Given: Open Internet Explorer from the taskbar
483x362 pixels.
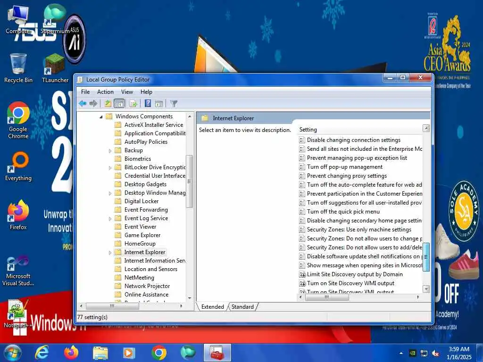Looking at the screenshot, I should [42, 353].
